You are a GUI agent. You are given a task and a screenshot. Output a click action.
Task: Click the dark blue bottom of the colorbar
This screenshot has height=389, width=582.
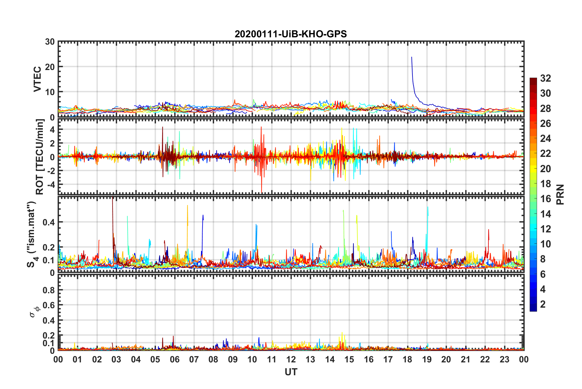point(533,309)
